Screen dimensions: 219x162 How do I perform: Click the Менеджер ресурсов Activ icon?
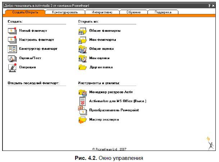click(83, 92)
